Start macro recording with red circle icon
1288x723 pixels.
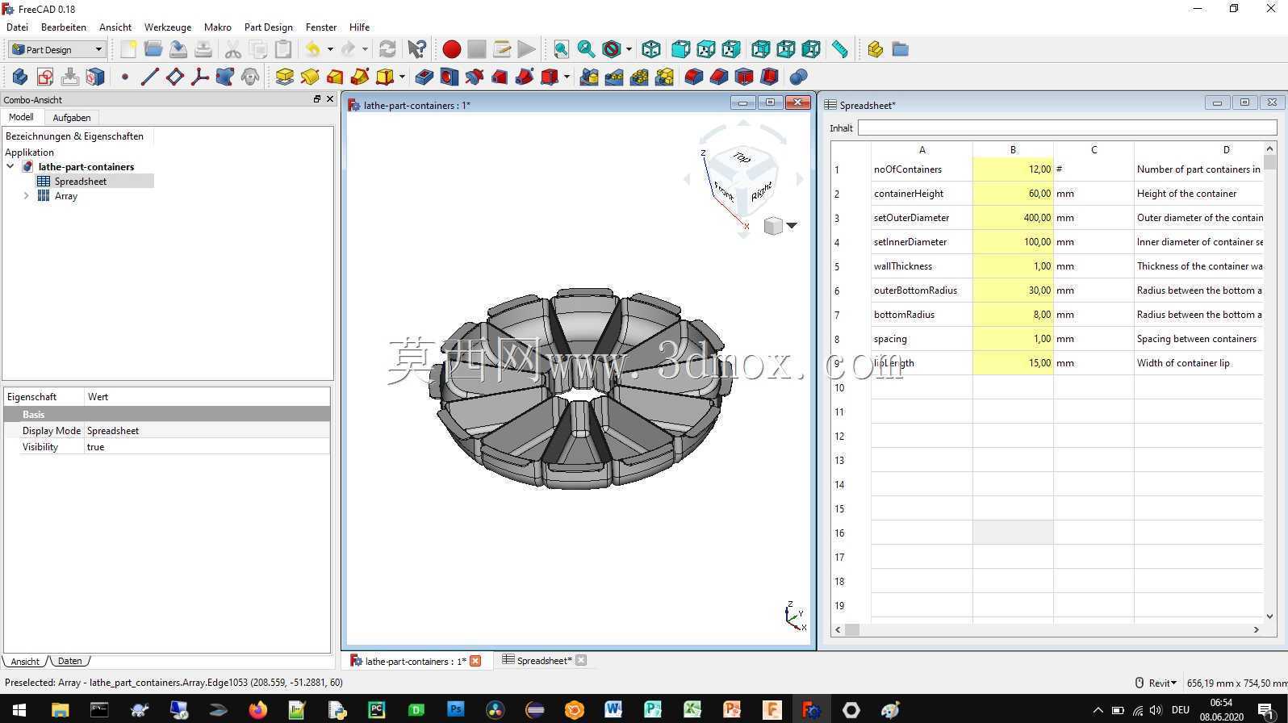452,49
